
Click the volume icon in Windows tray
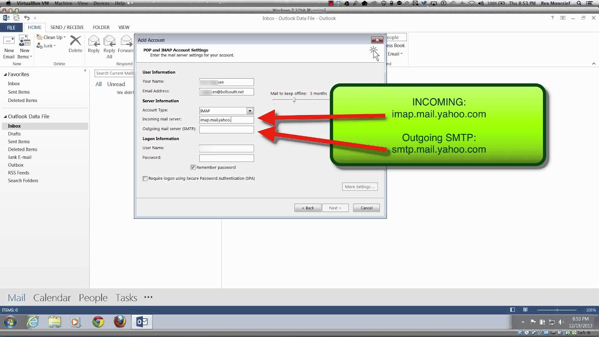click(x=561, y=322)
